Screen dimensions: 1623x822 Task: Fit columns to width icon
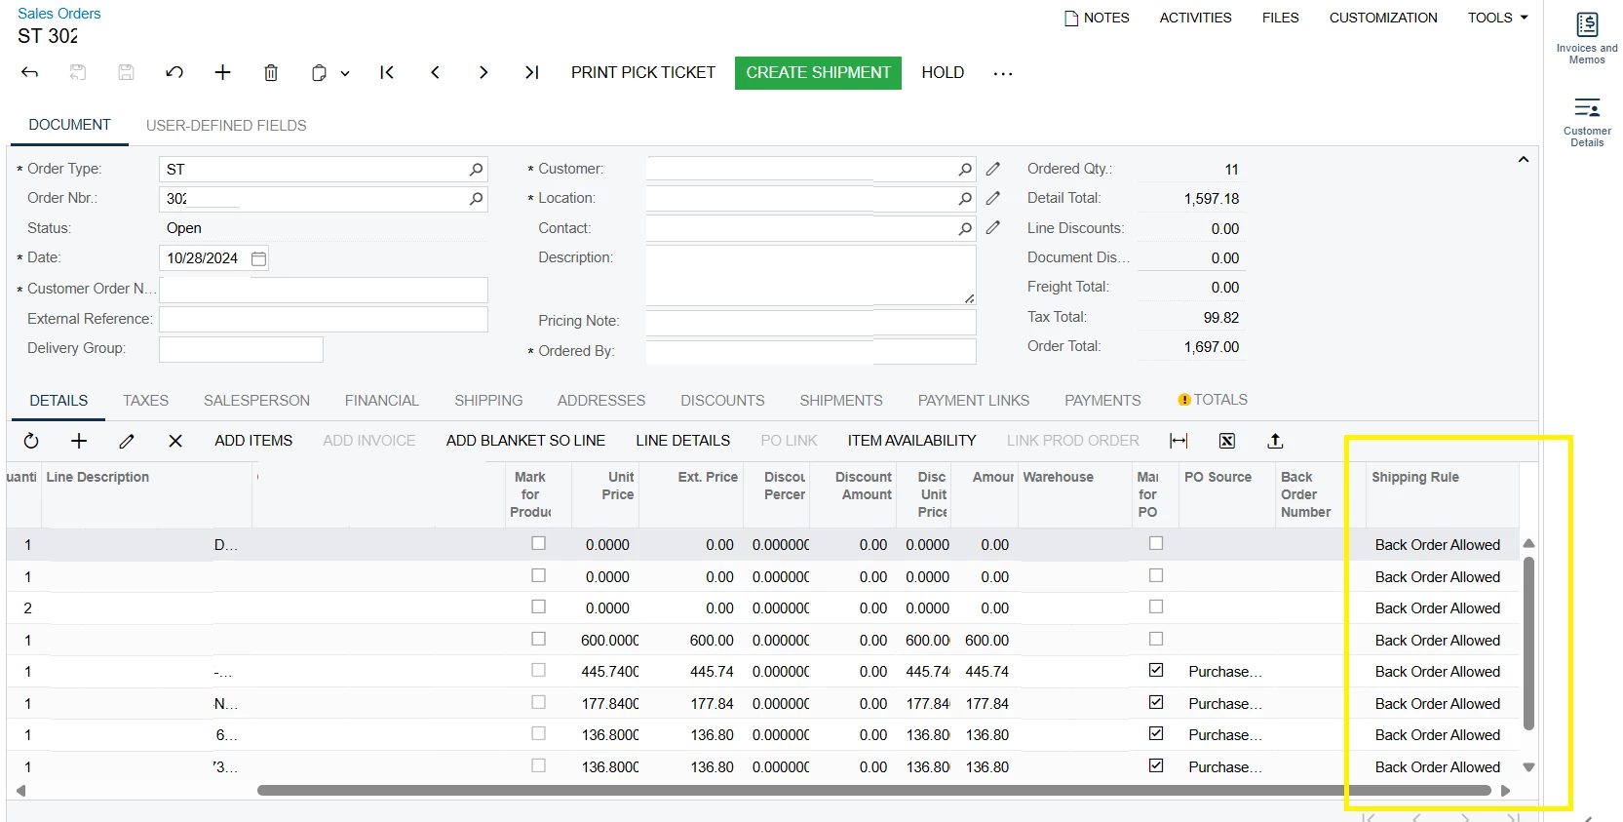(1179, 441)
